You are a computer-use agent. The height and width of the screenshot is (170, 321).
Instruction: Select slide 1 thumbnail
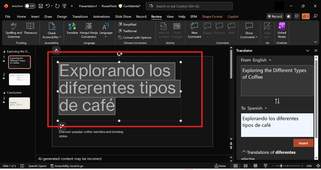click(19, 62)
